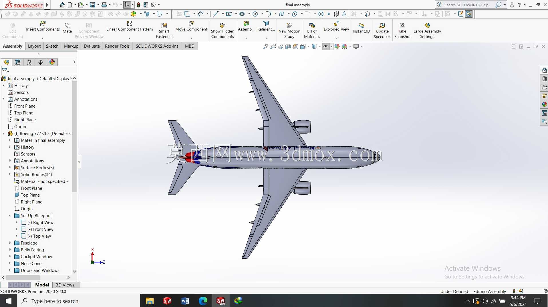The height and width of the screenshot is (307, 548).
Task: Select Top Plane under final assembly
Action: [x=24, y=113]
